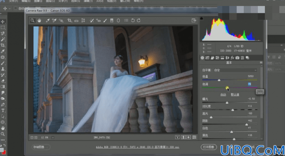Choose the Adjustment Brush tool
The height and width of the screenshot is (156, 285).
tap(105, 21)
